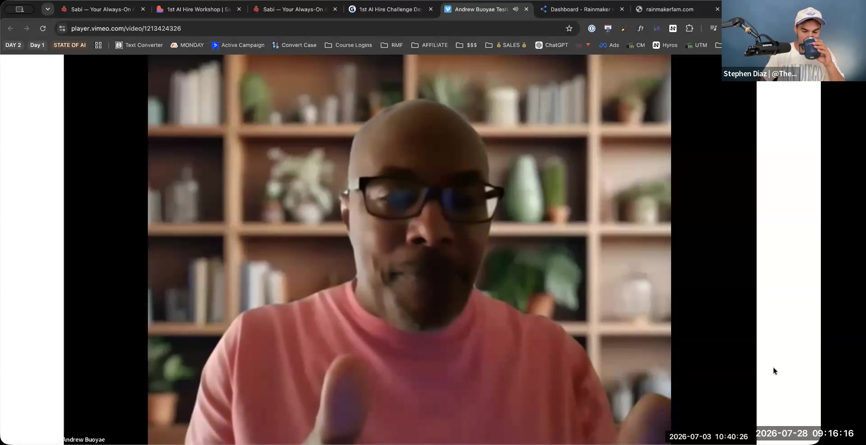Open the MONDAY bookmark
This screenshot has height=445, width=866.
coord(187,45)
